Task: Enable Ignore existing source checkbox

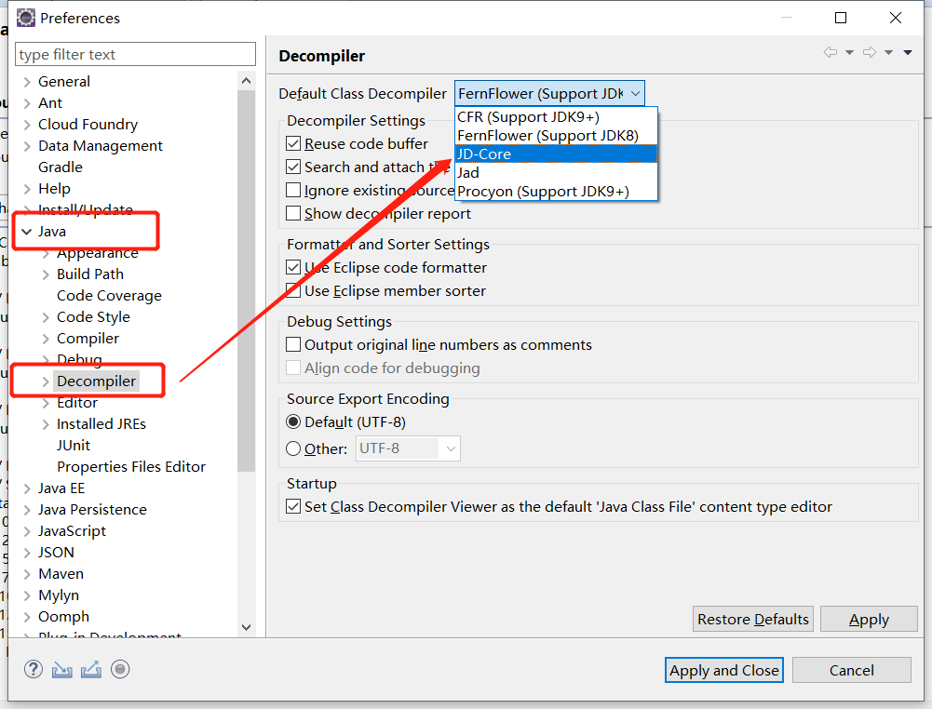Action: pos(293,190)
